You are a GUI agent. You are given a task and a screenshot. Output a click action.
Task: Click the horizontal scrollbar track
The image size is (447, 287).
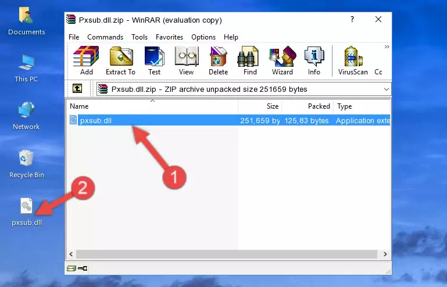227,254
